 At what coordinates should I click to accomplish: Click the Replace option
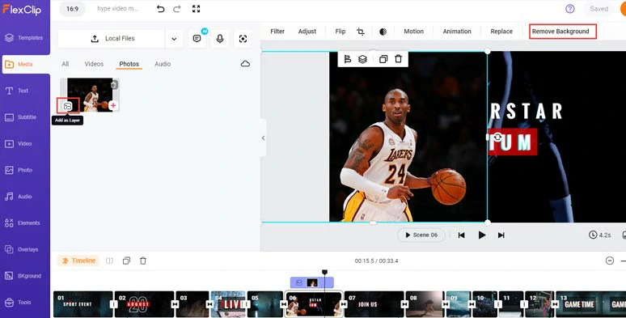[x=501, y=32]
